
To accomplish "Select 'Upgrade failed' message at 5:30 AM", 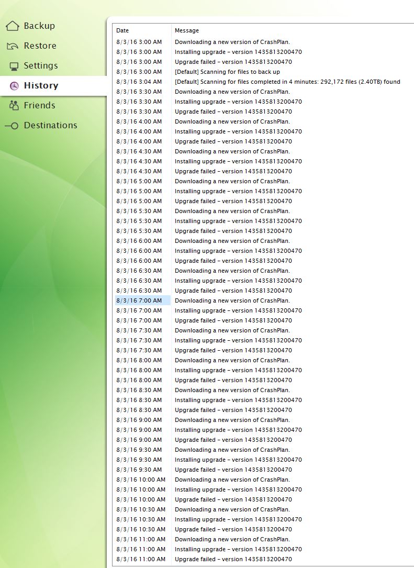I will pos(233,231).
